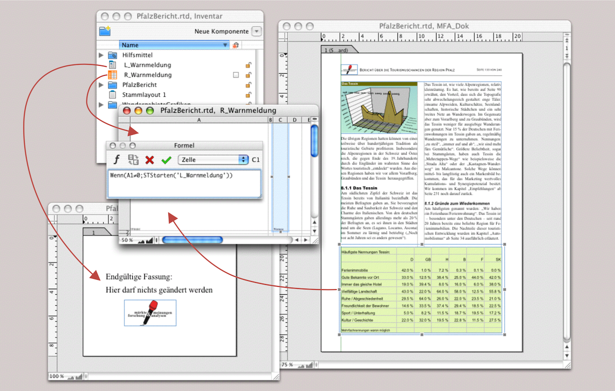The width and height of the screenshot is (615, 391).
Task: Toggle the lock for Stammlayout 1
Action: pos(248,95)
